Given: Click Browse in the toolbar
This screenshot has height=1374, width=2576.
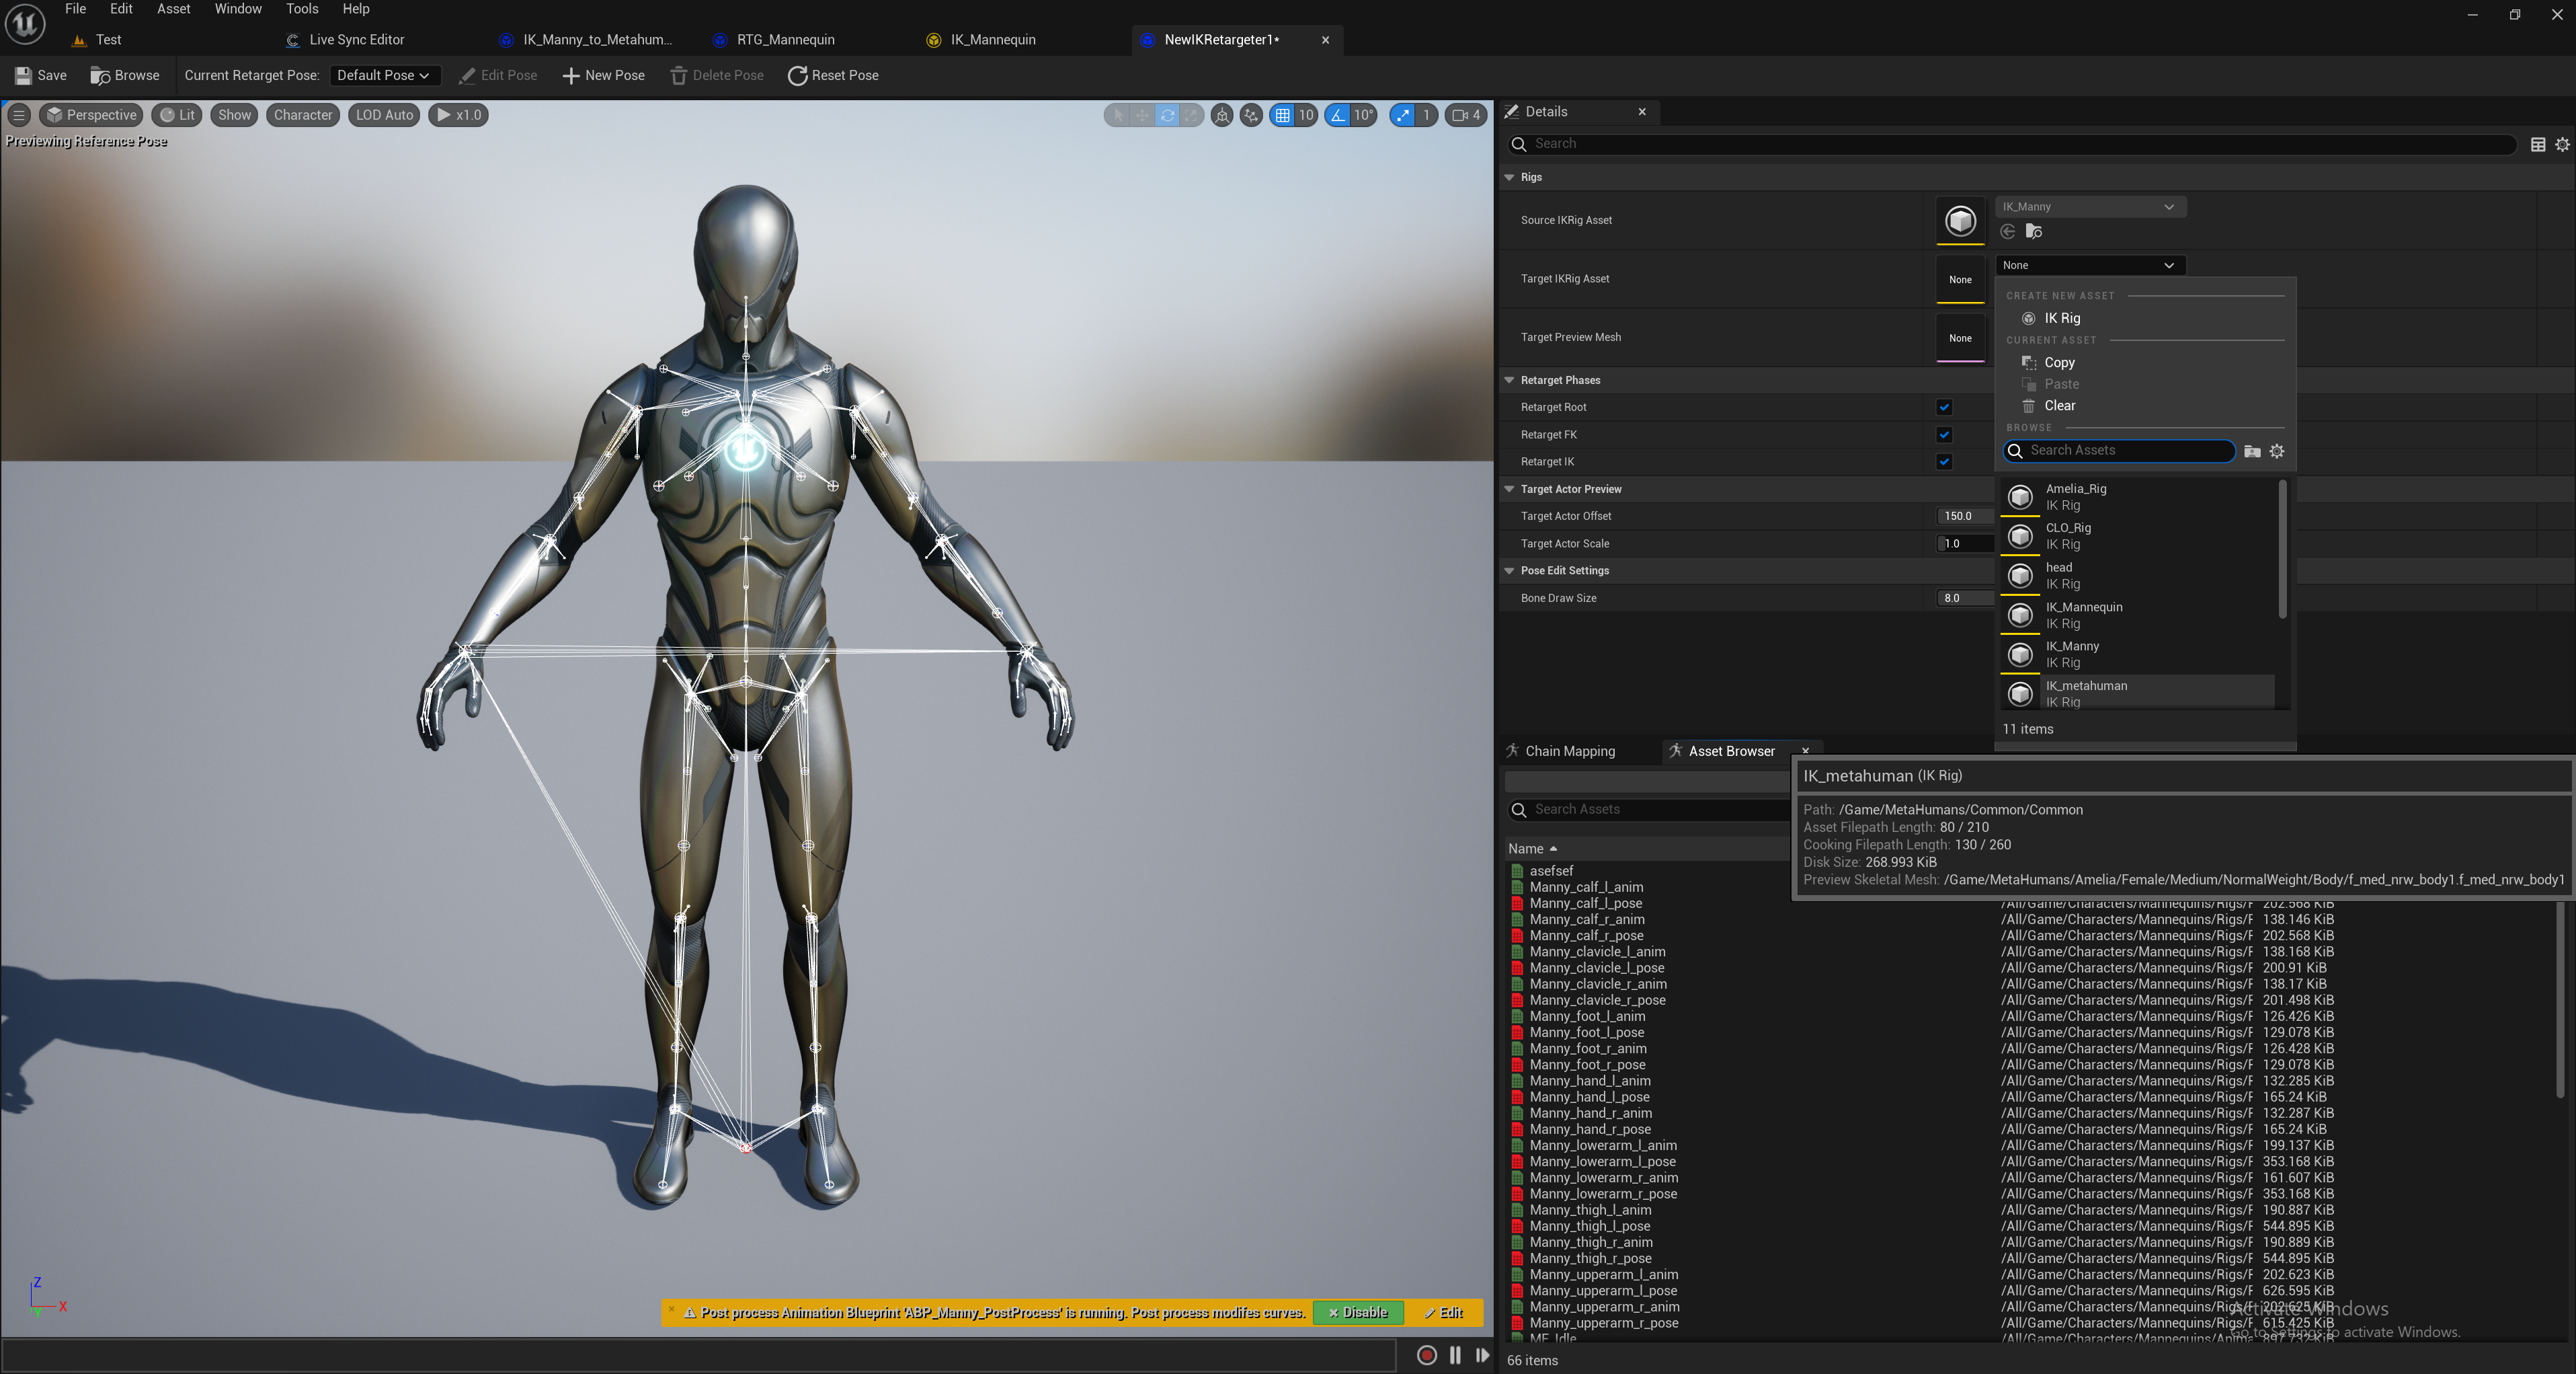Looking at the screenshot, I should [x=125, y=75].
